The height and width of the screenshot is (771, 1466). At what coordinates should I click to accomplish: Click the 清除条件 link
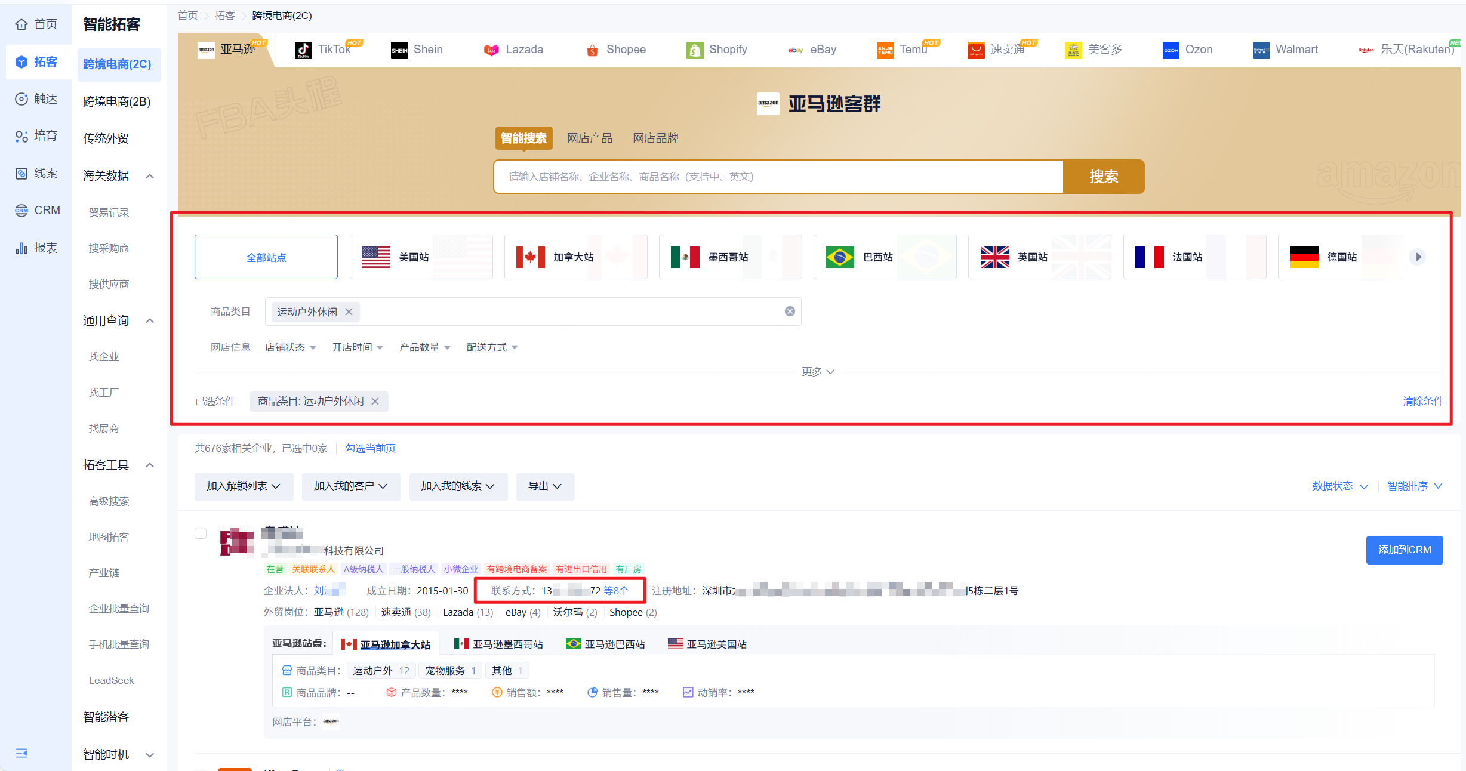tap(1422, 401)
